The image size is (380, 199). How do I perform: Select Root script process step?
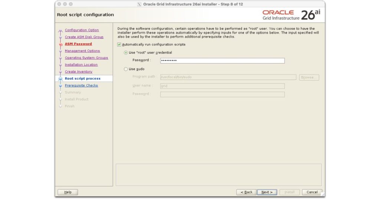(82, 78)
